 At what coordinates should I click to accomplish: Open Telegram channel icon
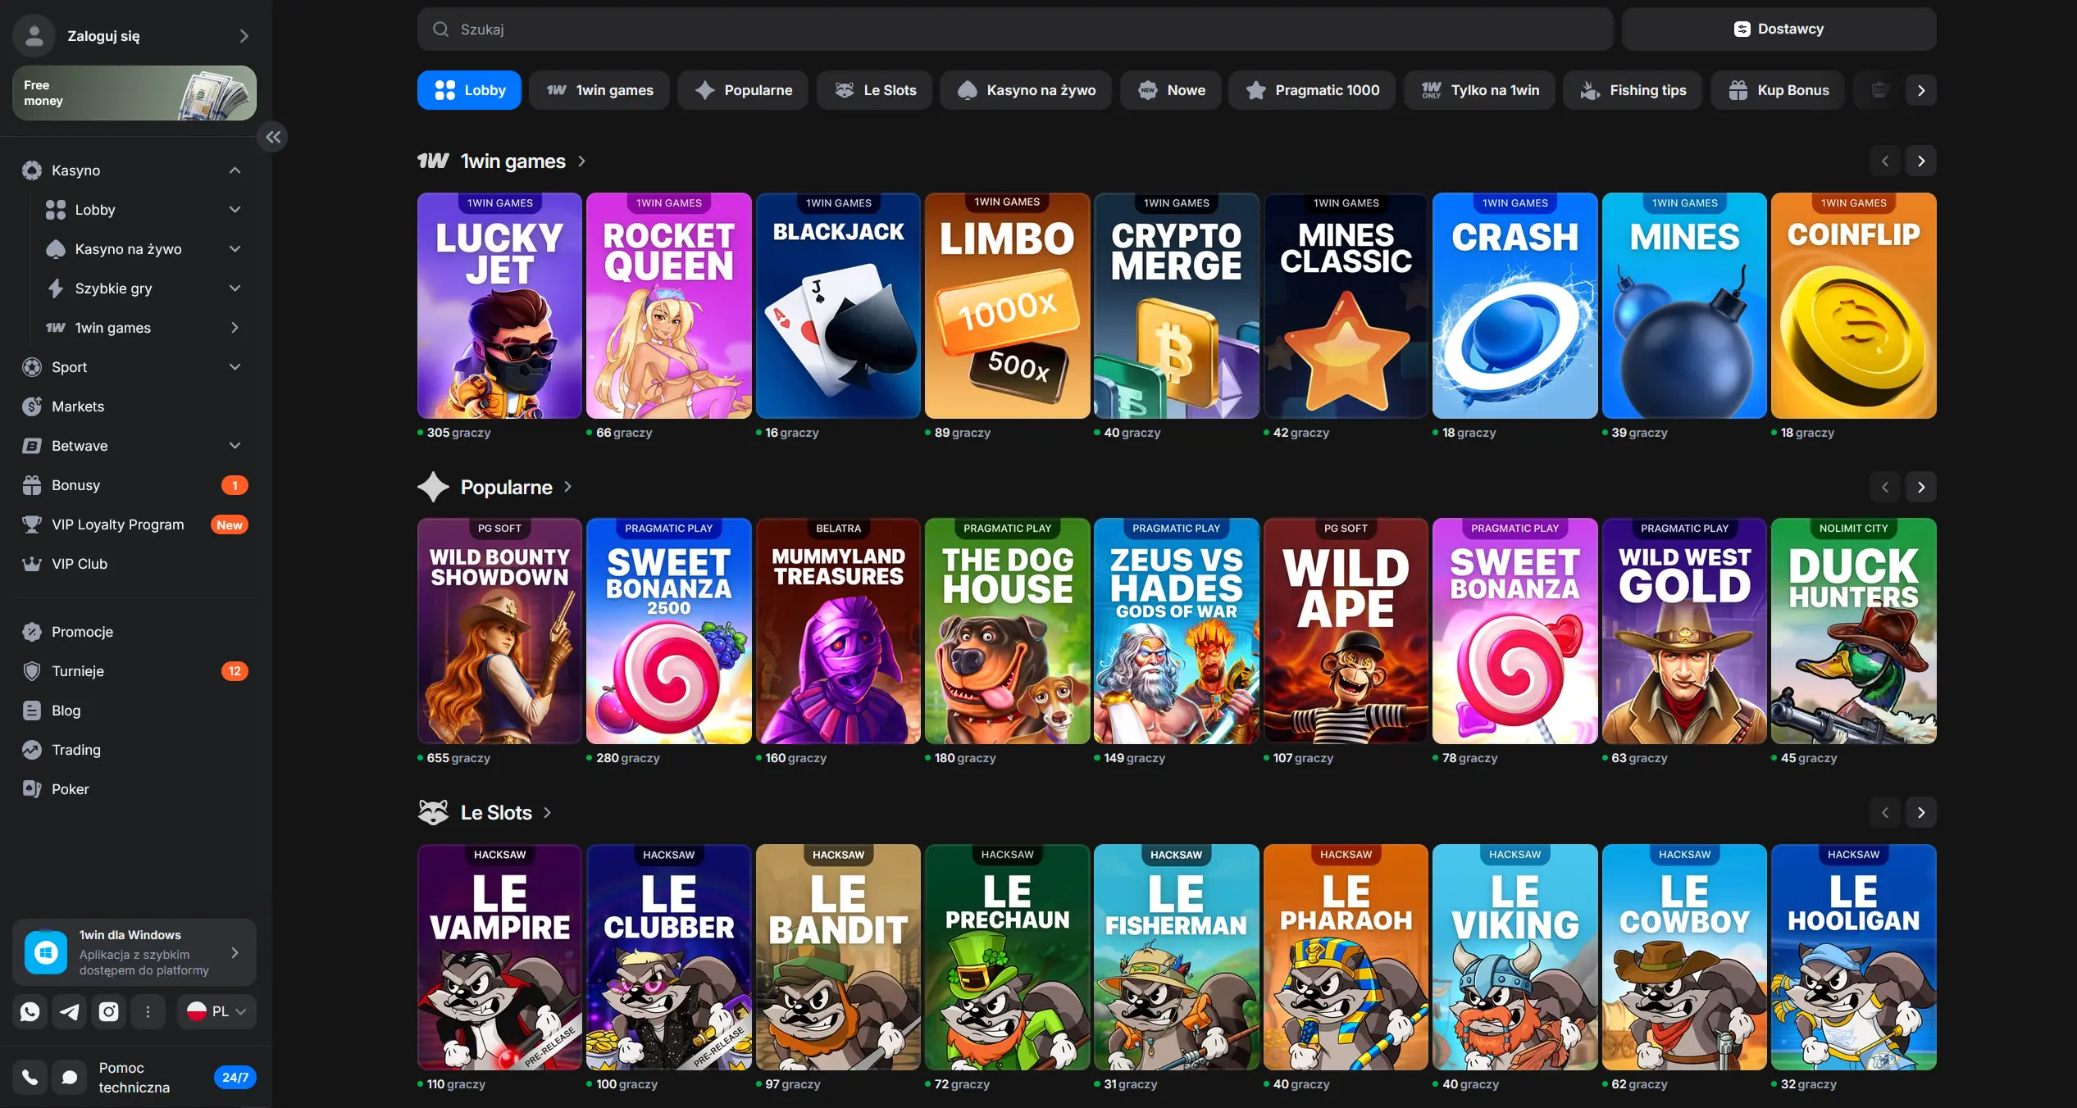(70, 1012)
